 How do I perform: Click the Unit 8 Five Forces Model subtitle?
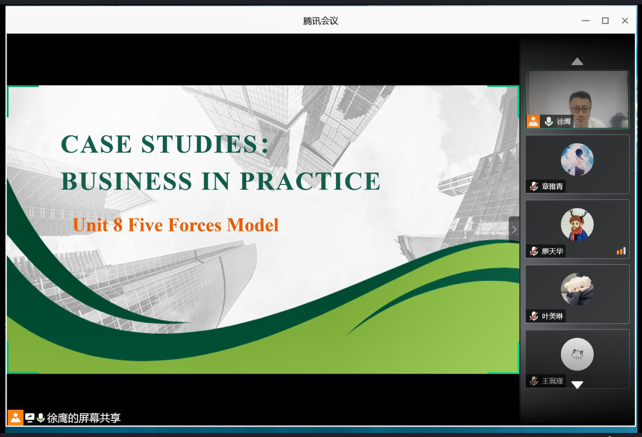175,225
